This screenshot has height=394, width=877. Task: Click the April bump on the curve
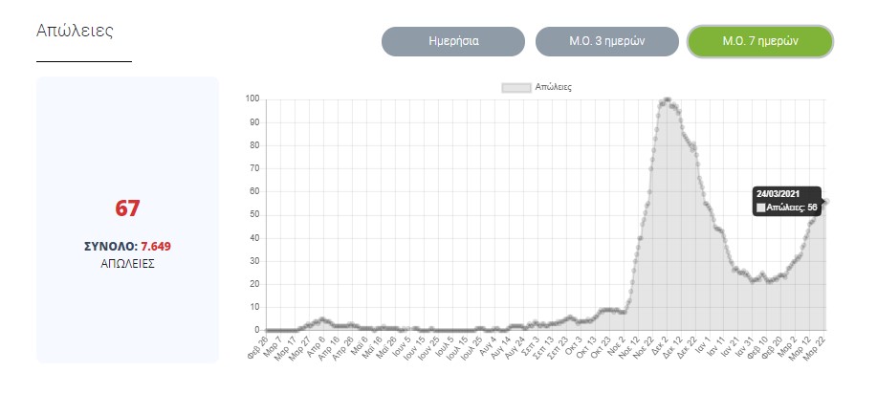tap(322, 319)
